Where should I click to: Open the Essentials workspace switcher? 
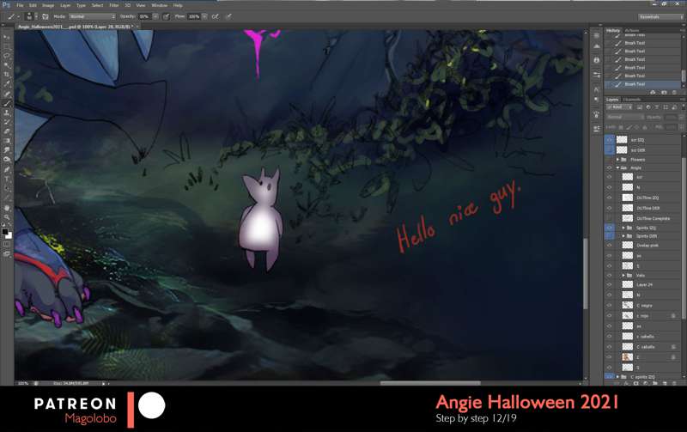tap(660, 16)
